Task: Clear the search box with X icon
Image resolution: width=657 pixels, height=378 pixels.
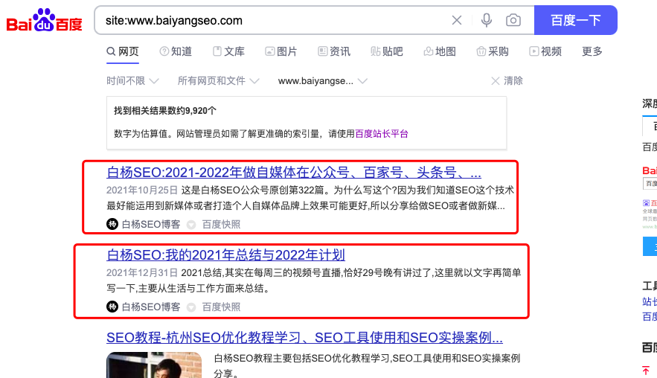Action: [x=457, y=20]
